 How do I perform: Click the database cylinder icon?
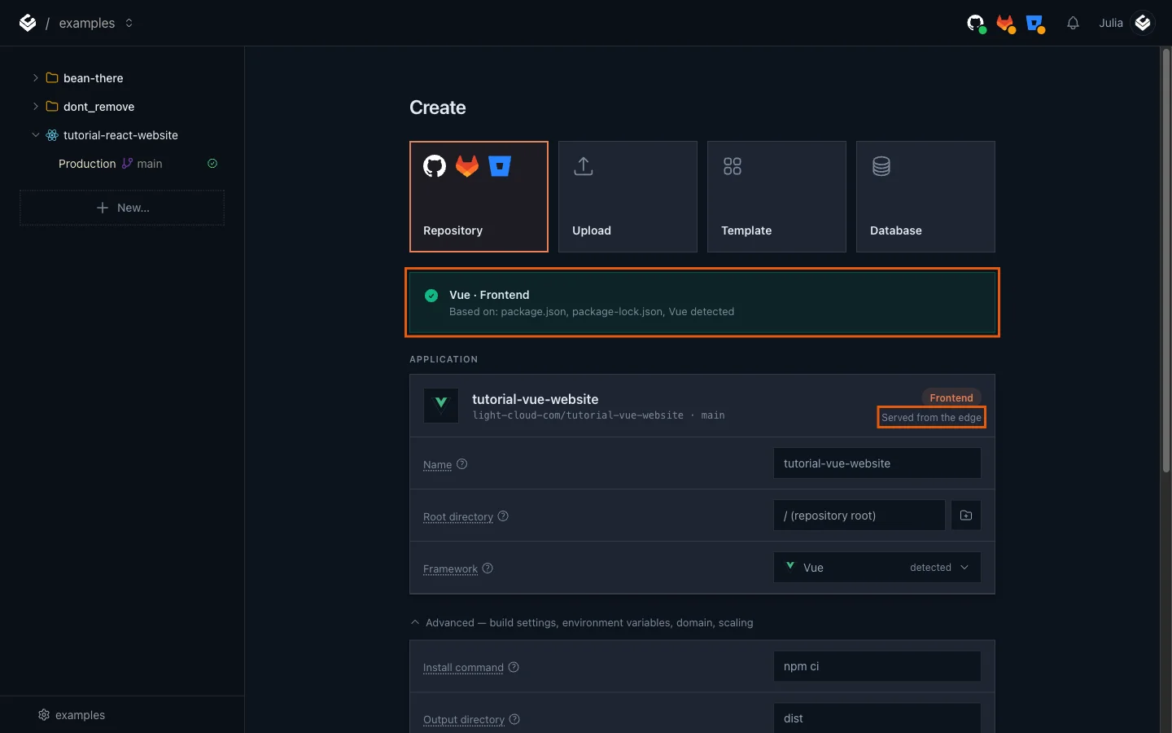click(881, 166)
